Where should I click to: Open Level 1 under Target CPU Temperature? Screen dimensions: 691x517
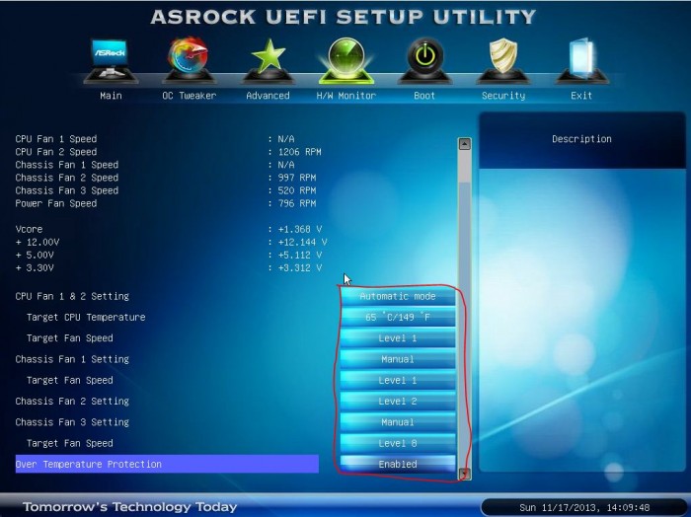(398, 338)
